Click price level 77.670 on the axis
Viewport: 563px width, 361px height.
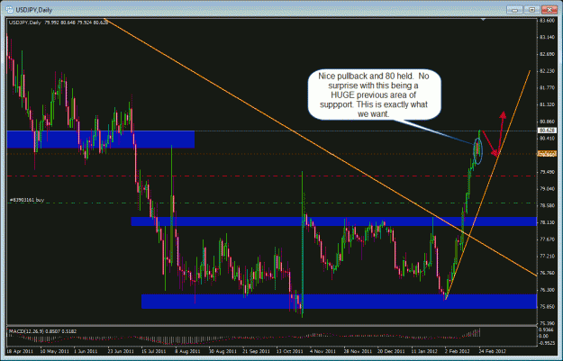(547, 239)
